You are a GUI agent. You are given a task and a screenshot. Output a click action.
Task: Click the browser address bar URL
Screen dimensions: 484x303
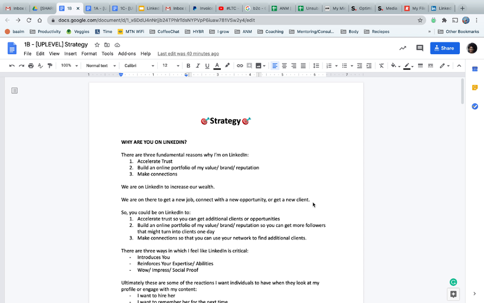tap(157, 21)
